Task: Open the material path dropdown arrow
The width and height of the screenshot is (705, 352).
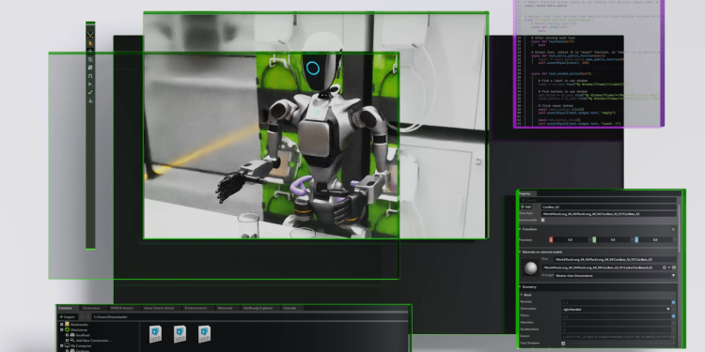Action: pos(669,268)
